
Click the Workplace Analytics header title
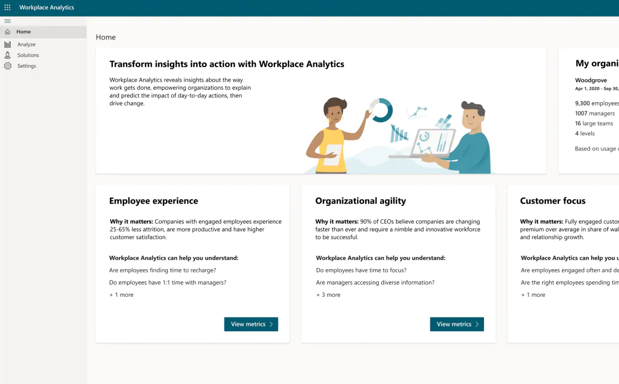(46, 7)
